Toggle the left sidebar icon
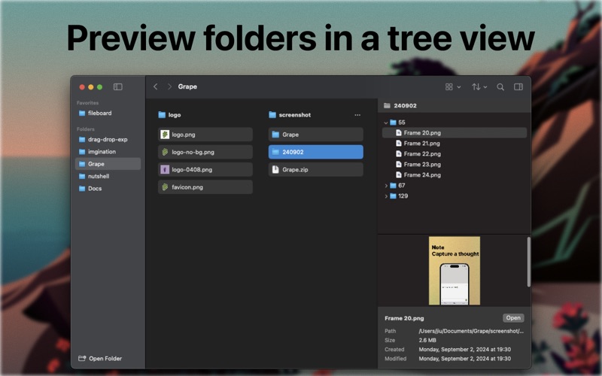The height and width of the screenshot is (376, 602). pos(118,86)
